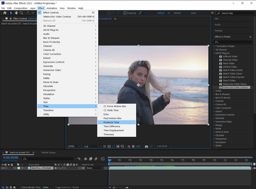Click the 05s mark on time ruler
This screenshot has height=189, width=256.
(x=162, y=160)
